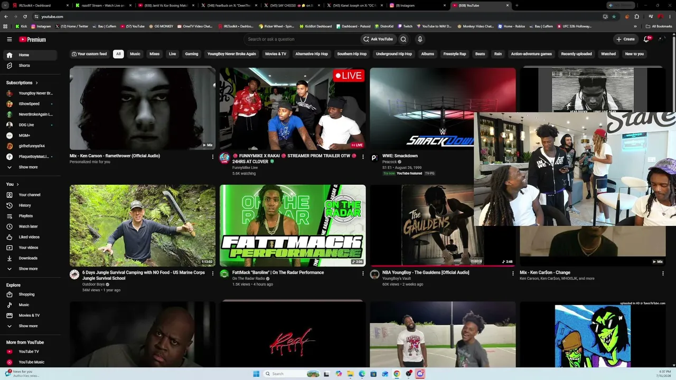
Task: Open Shorts in the sidebar
Action: pyautogui.click(x=31, y=65)
